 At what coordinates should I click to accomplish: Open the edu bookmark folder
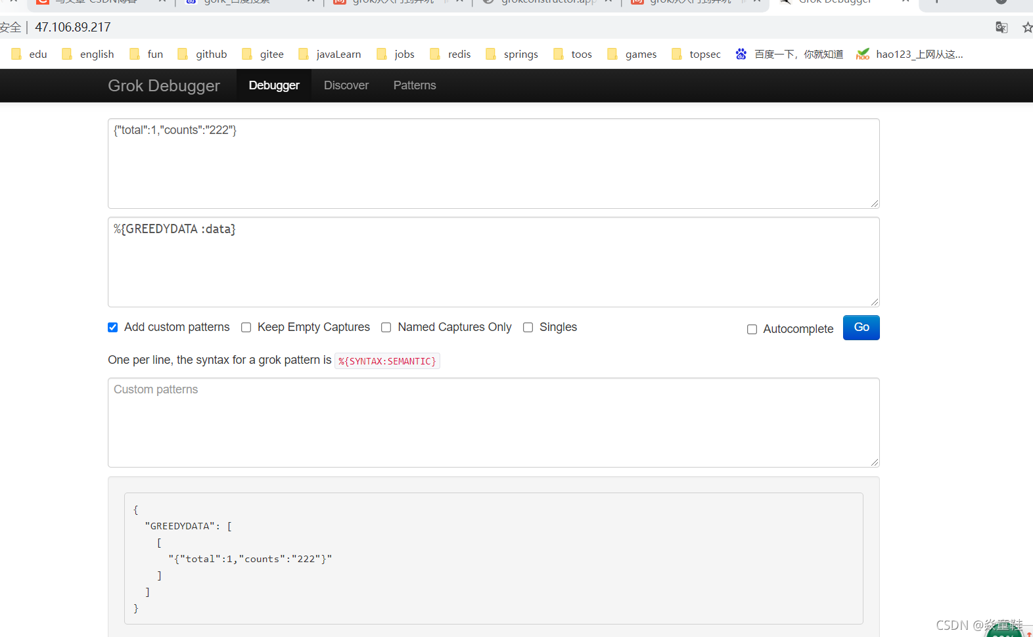[29, 55]
